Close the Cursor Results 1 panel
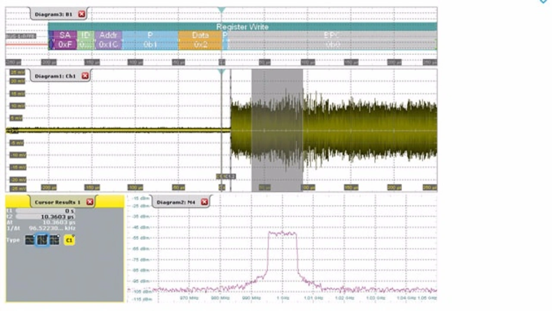The height and width of the screenshot is (311, 552). (x=90, y=202)
